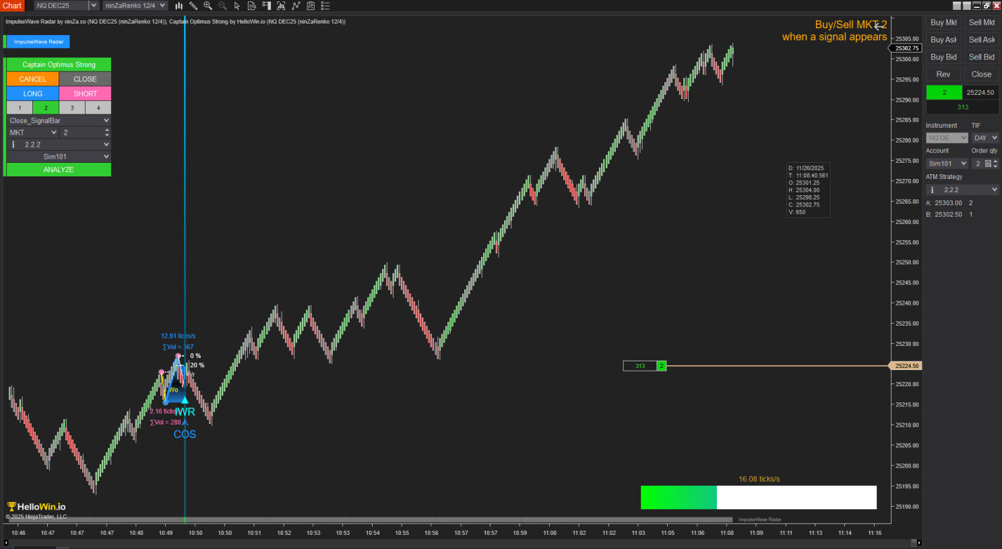1002x549 pixels.
Task: Open the indicators icon in toolbar
Action: 296,5
